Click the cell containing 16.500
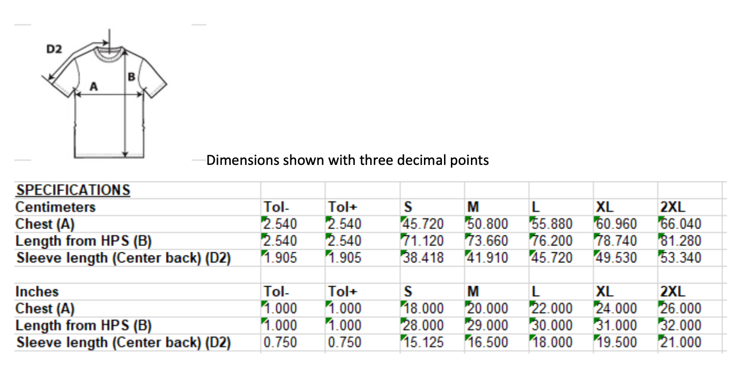Screen dimensions: 737x373 [487, 342]
